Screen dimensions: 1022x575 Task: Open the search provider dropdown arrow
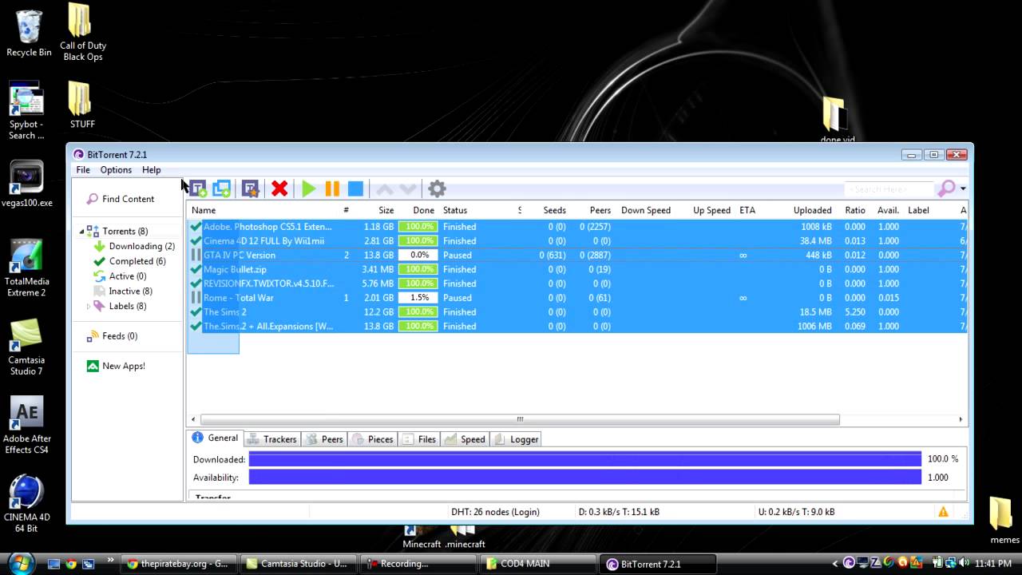(x=963, y=189)
